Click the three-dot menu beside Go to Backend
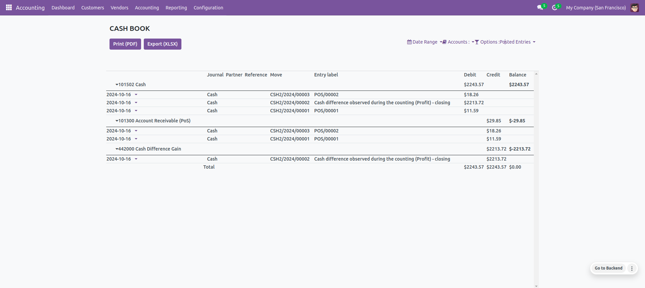 click(632, 268)
